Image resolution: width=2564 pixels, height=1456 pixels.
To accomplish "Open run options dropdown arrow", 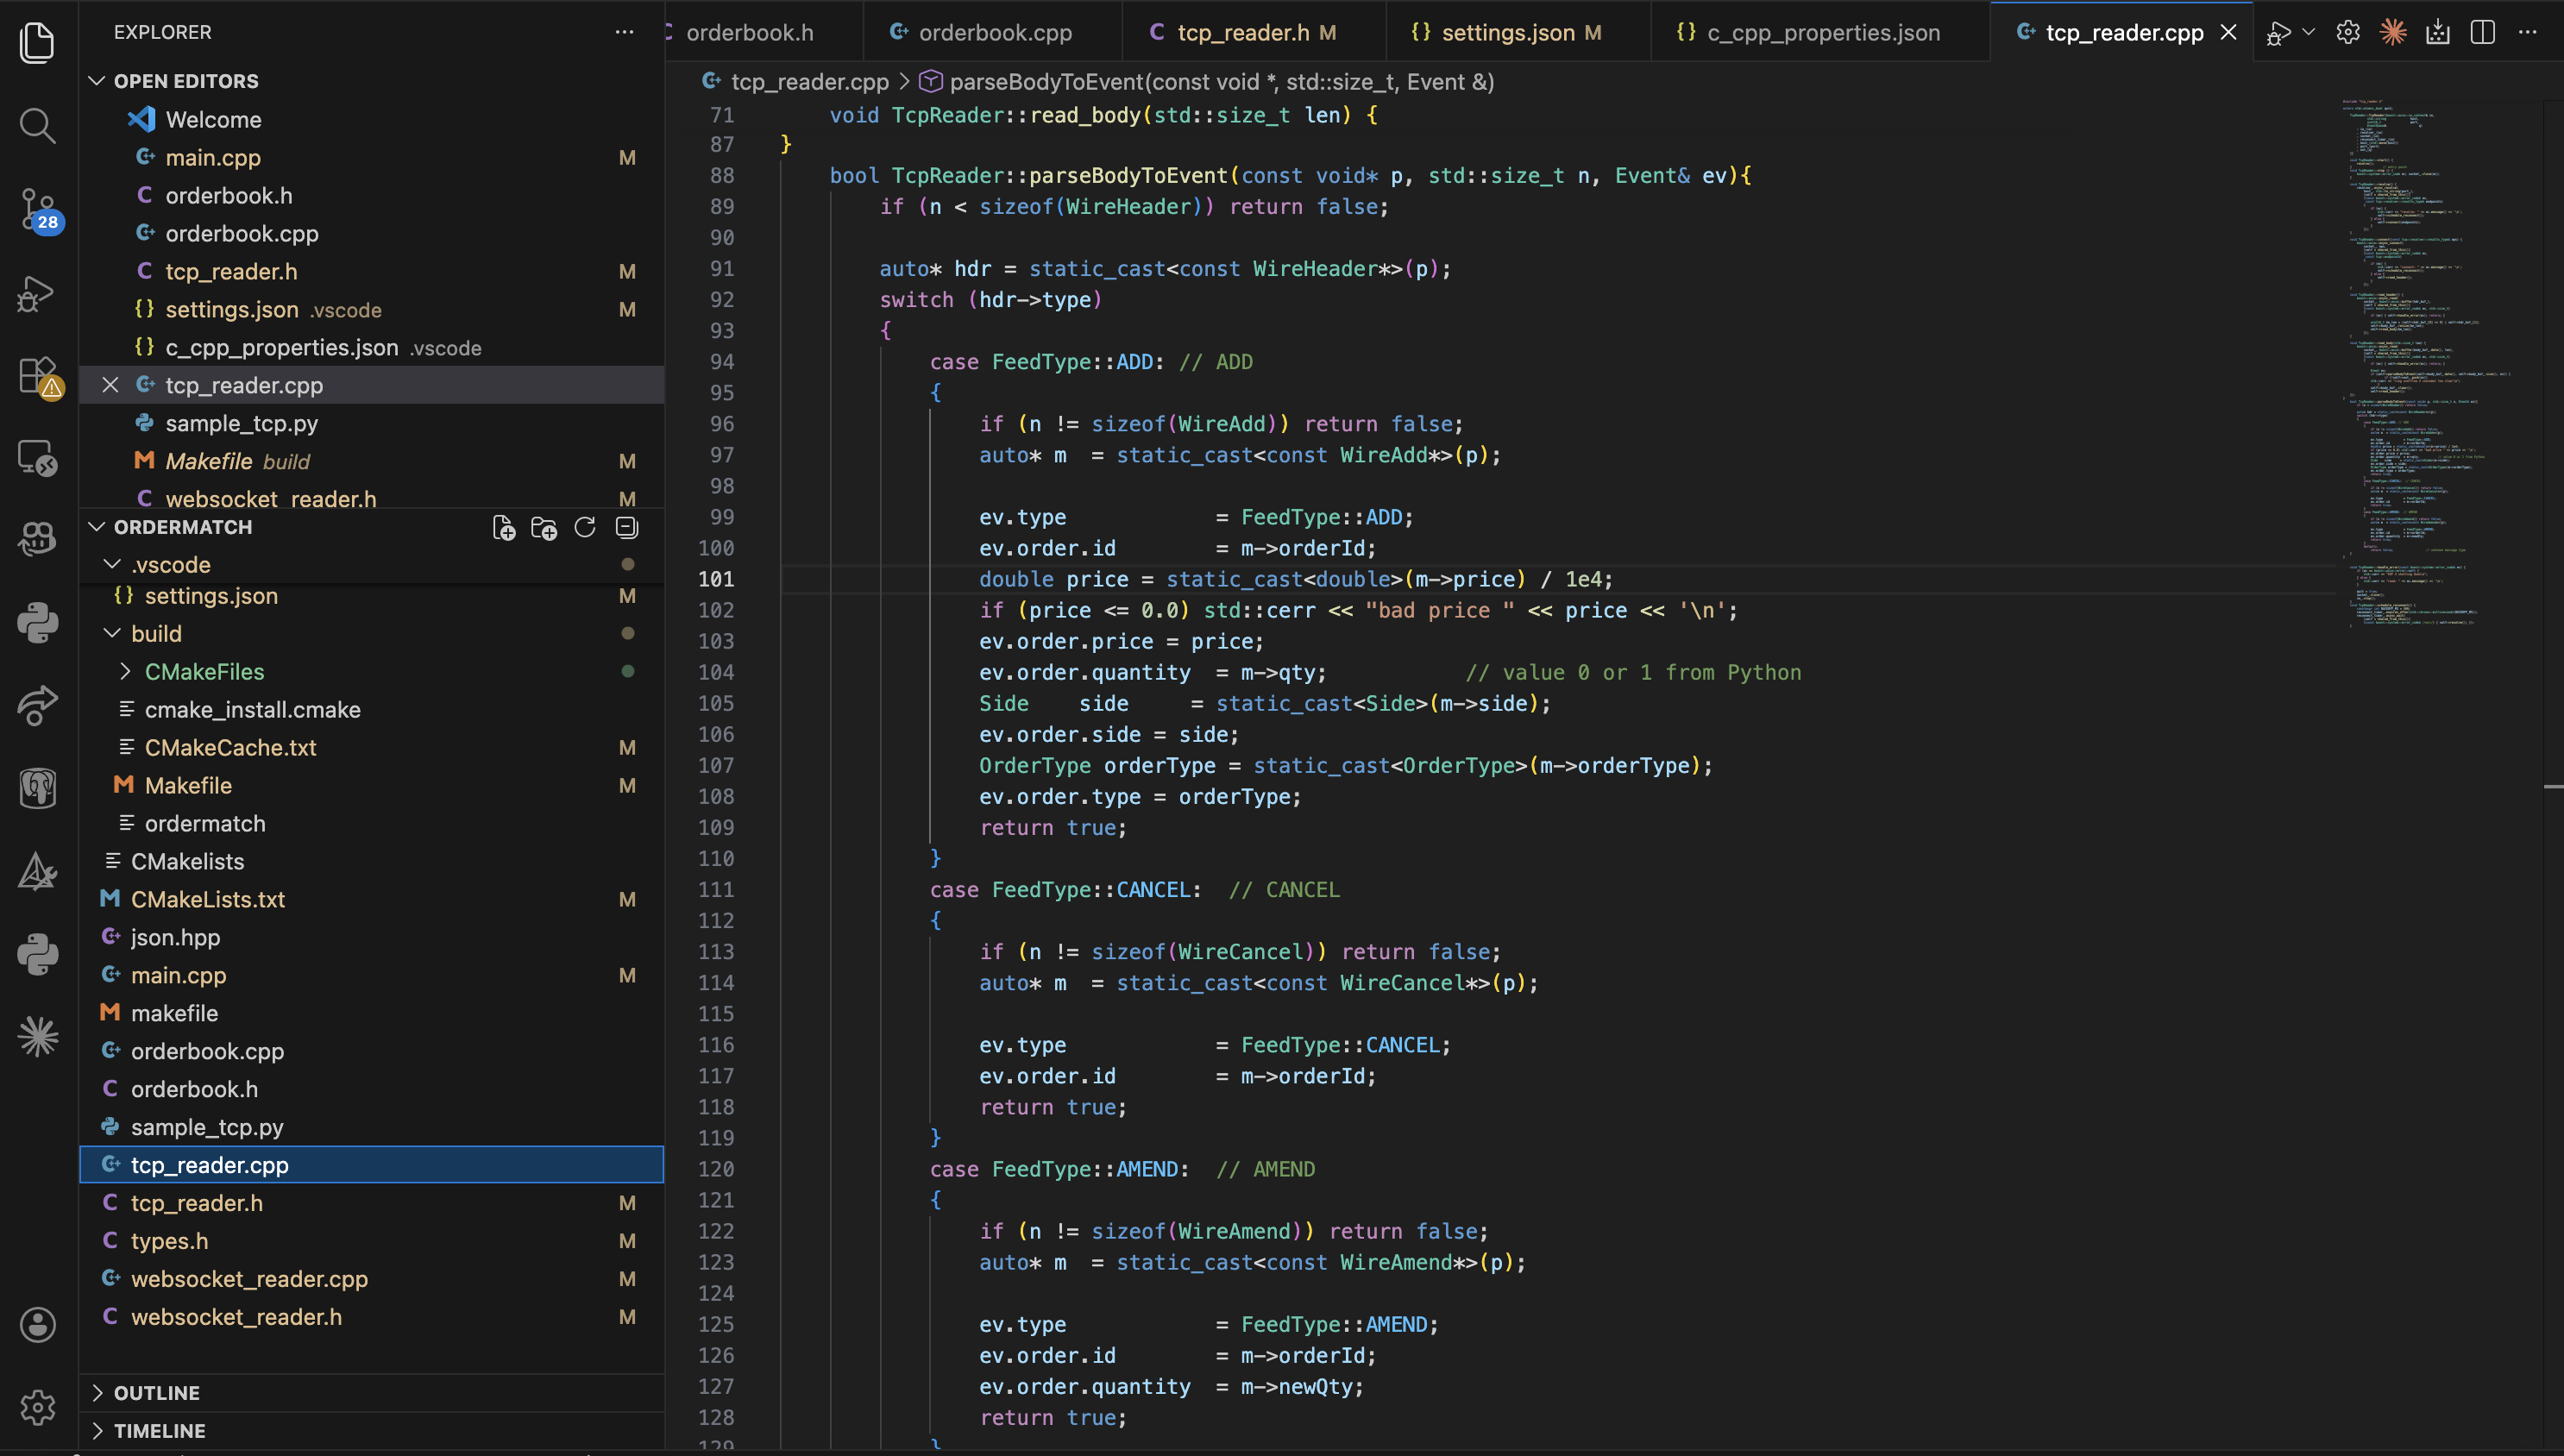I will pos(2308,32).
